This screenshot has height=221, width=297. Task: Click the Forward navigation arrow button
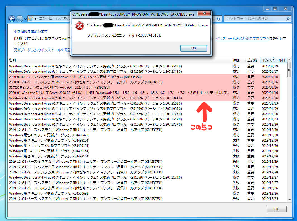20,19
